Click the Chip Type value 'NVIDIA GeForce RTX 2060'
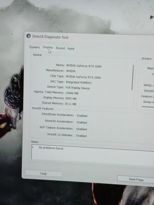The height and width of the screenshot is (205, 154). pos(83,77)
